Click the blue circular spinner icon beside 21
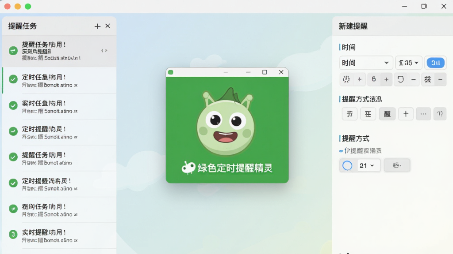The image size is (453, 254). click(x=347, y=165)
